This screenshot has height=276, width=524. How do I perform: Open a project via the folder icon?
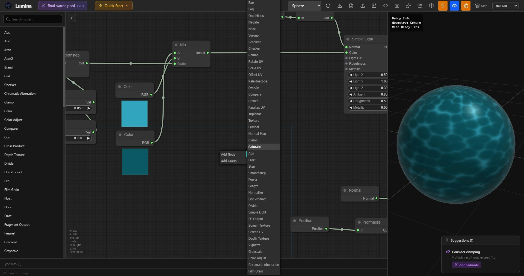coord(420,5)
